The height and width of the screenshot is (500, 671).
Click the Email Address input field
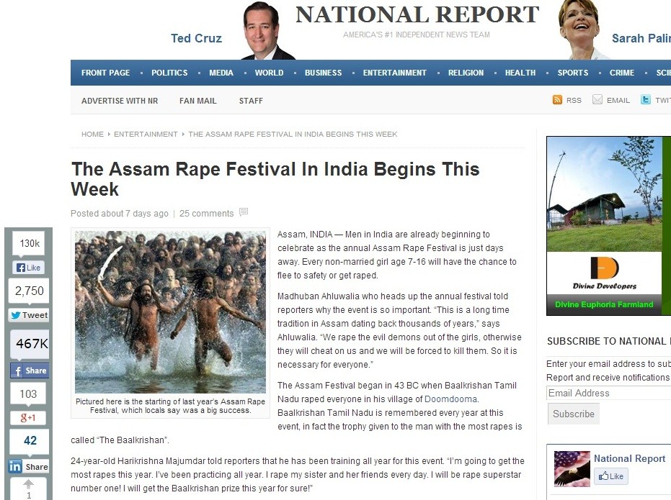click(x=609, y=393)
